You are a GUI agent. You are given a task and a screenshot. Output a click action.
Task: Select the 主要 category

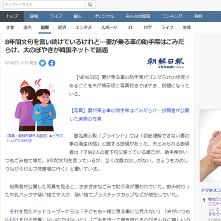[x=10, y=28]
